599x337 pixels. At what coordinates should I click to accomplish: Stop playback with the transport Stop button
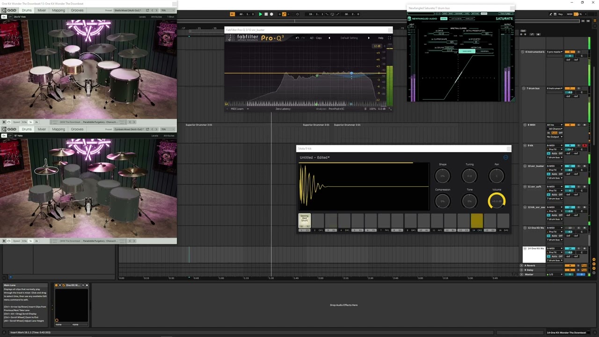pyautogui.click(x=266, y=14)
